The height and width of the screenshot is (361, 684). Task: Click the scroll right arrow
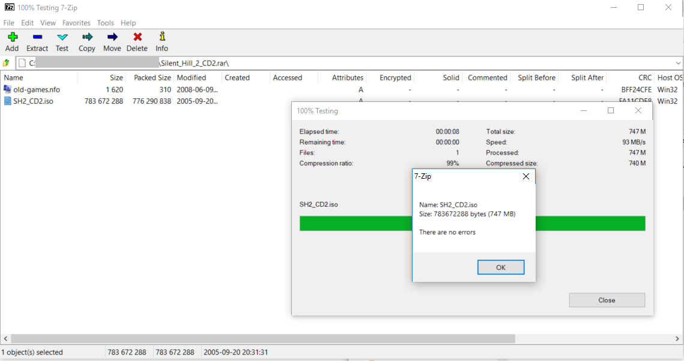pos(677,338)
